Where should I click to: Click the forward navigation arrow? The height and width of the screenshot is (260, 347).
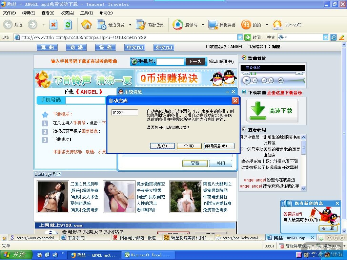[33, 24]
